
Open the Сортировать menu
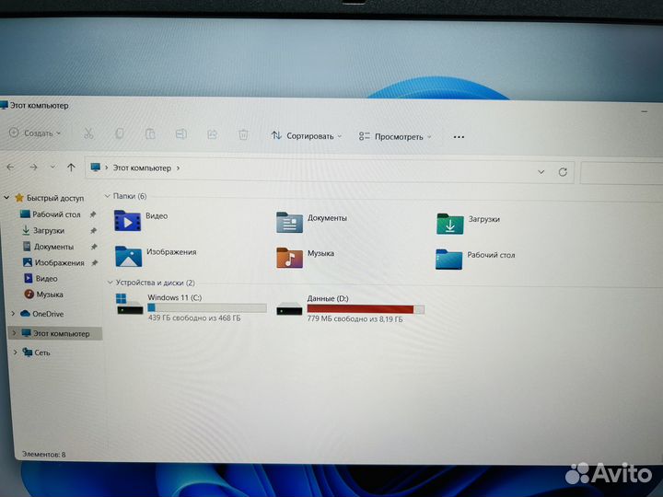pyautogui.click(x=307, y=136)
